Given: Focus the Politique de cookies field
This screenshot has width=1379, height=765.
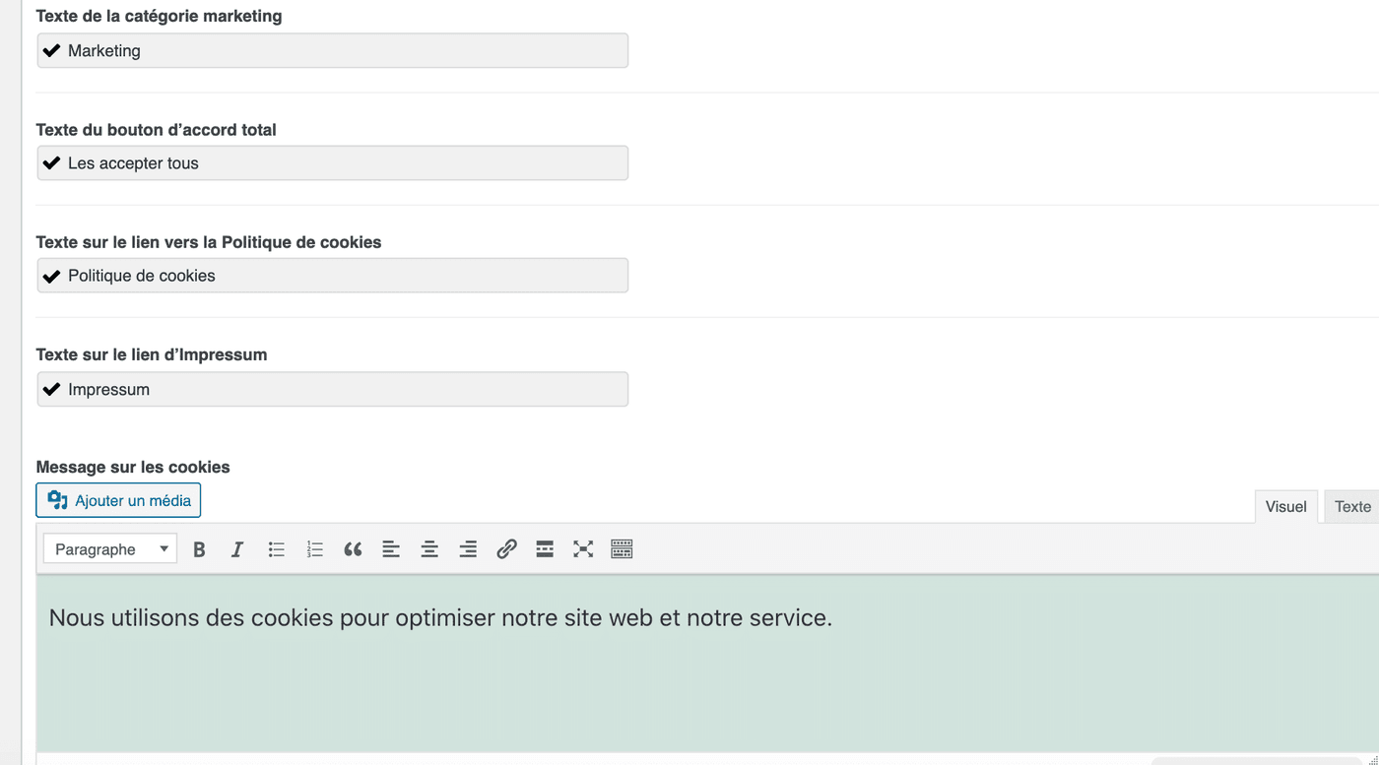Looking at the screenshot, I should point(333,276).
